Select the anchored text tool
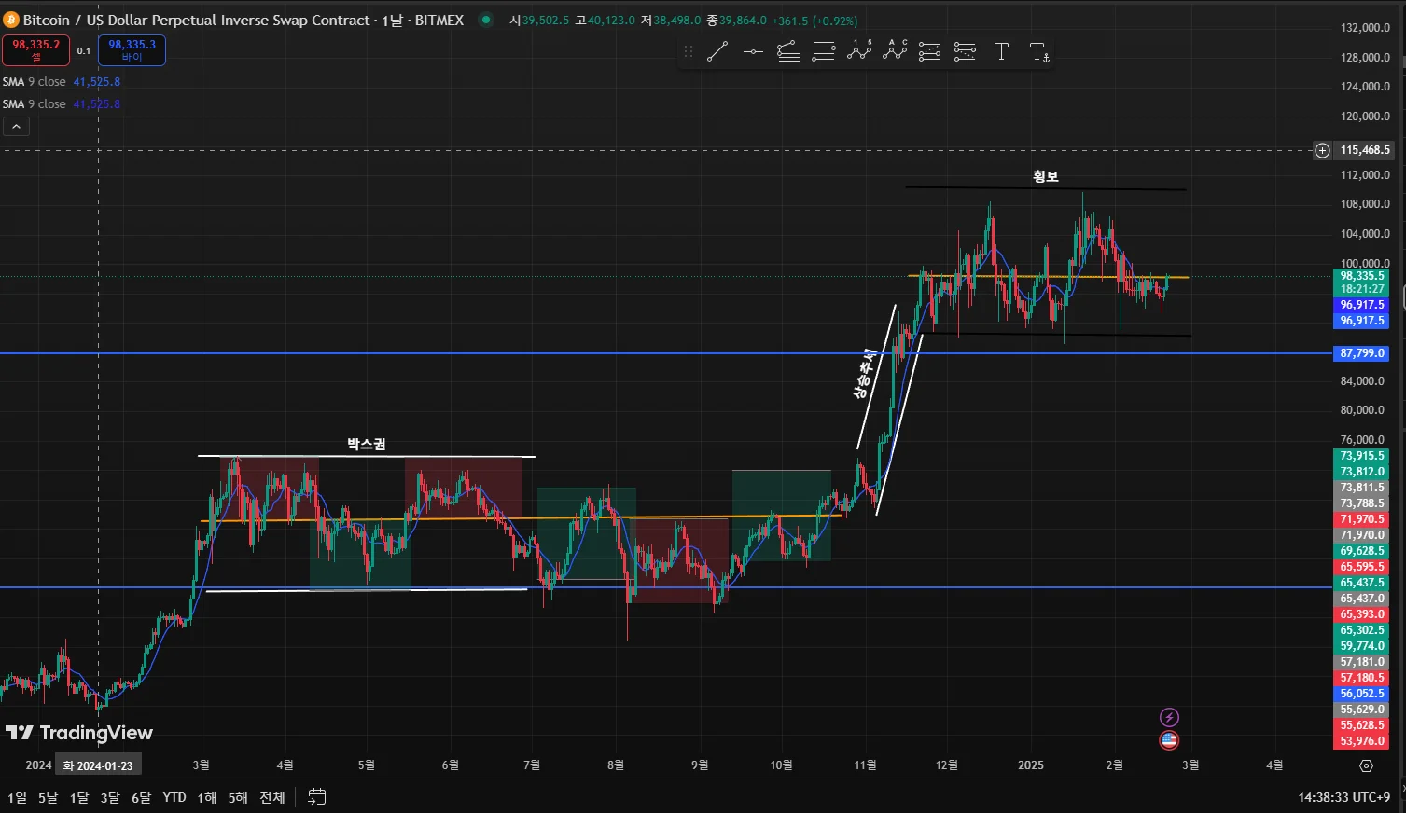 click(x=1039, y=52)
